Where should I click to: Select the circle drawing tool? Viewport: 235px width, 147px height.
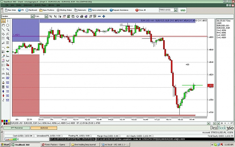coord(8,25)
